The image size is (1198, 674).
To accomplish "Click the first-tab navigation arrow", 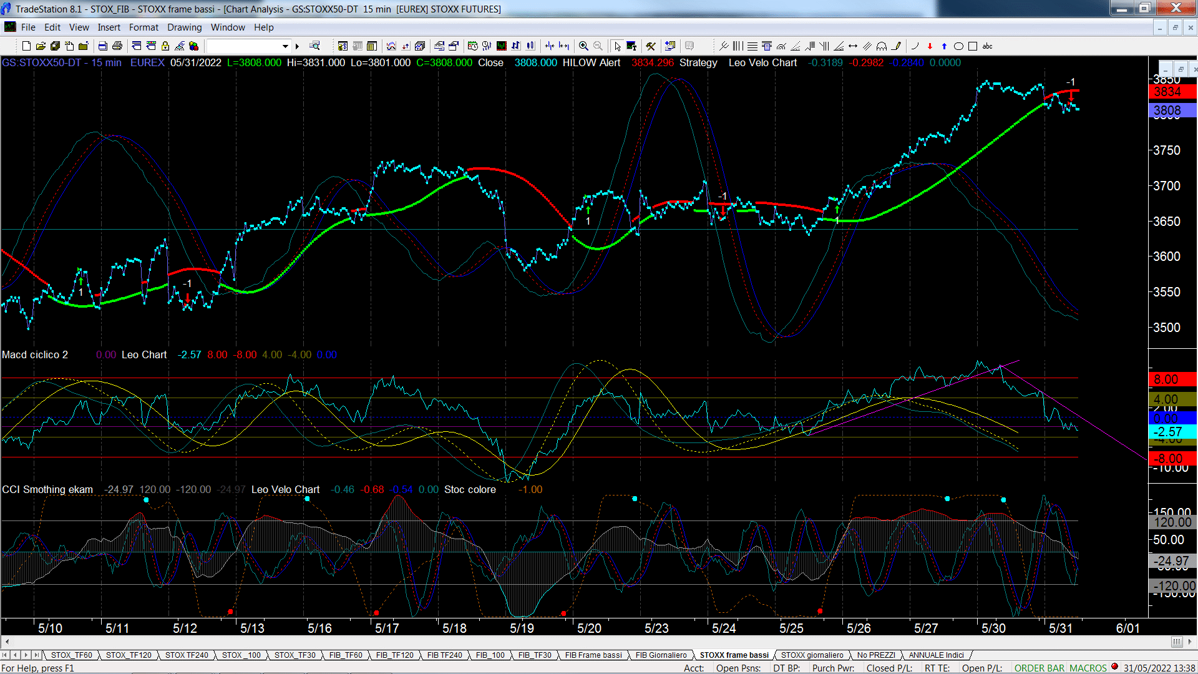I will click(6, 655).
